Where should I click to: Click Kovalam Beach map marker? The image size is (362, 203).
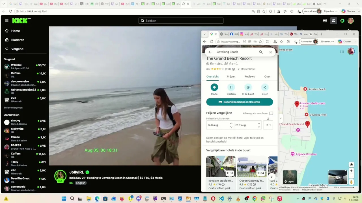pos(305,89)
